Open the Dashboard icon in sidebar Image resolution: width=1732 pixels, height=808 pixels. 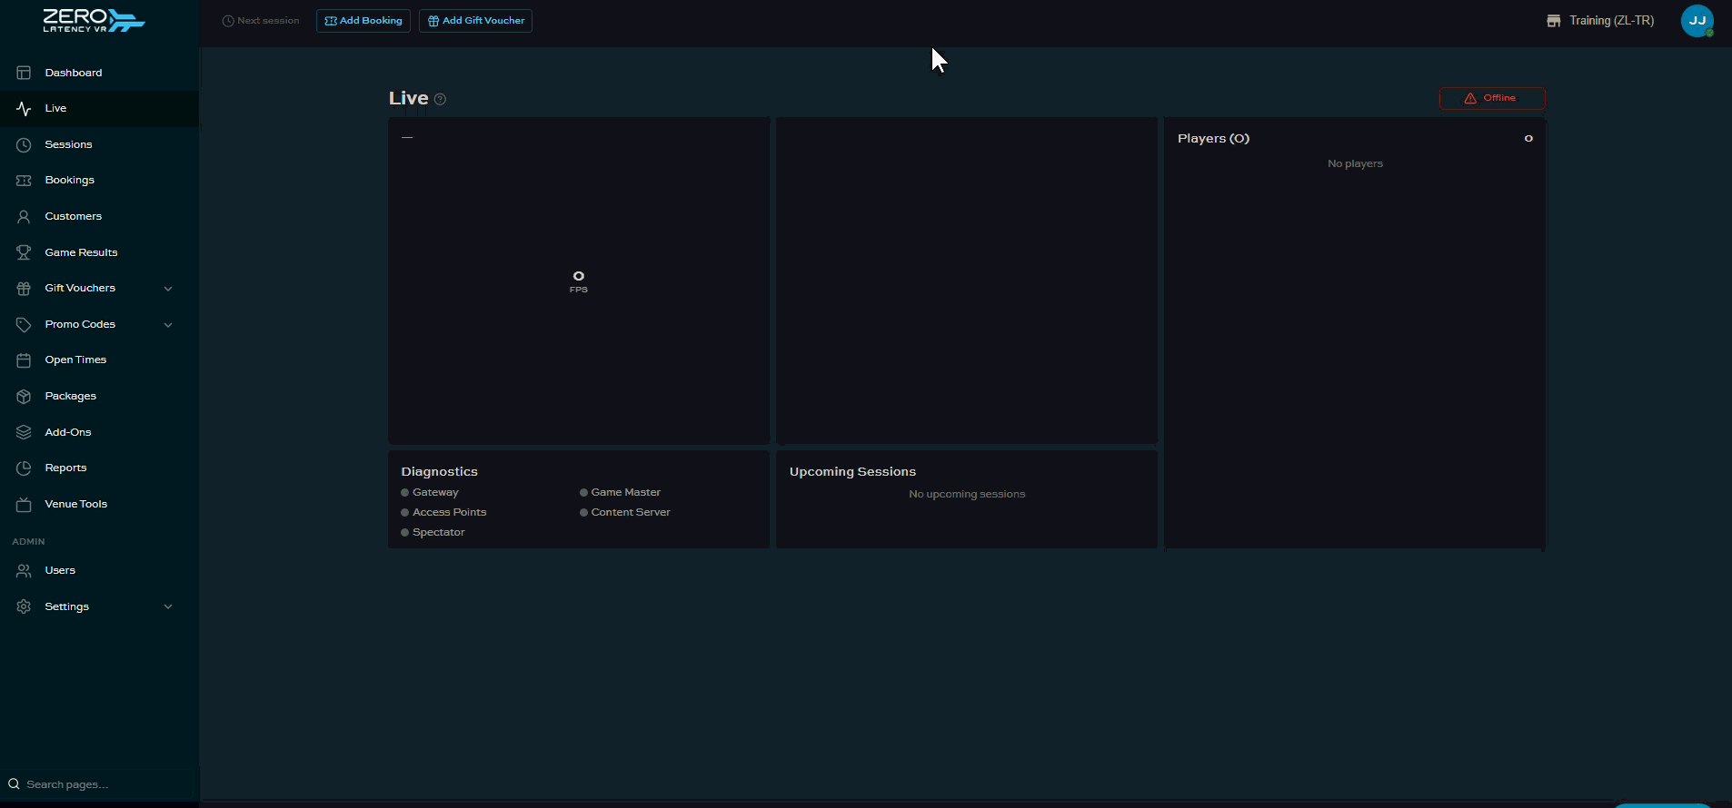pyautogui.click(x=24, y=73)
